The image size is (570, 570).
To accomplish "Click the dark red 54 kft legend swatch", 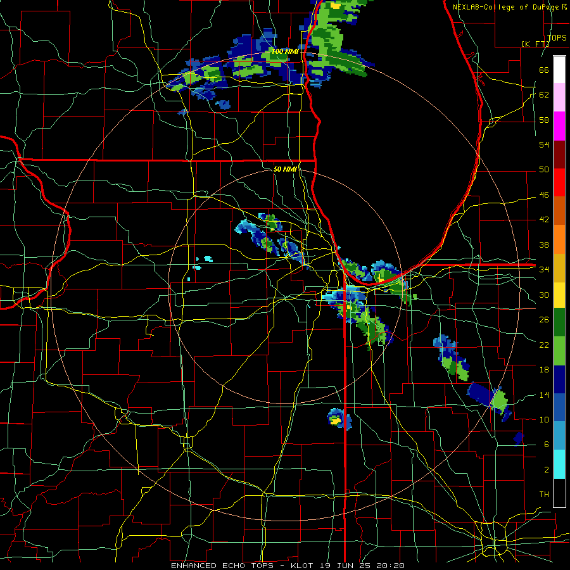I will (559, 155).
